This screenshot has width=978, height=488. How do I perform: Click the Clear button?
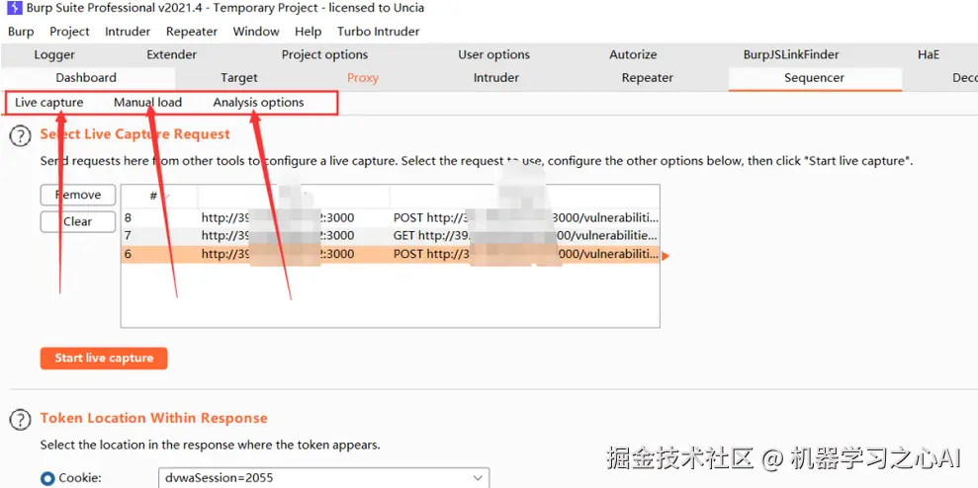click(78, 221)
